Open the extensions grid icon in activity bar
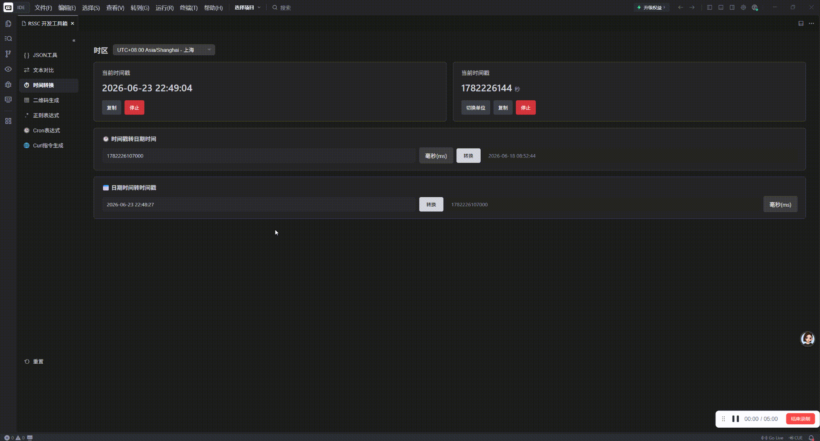The height and width of the screenshot is (441, 820). tap(8, 121)
